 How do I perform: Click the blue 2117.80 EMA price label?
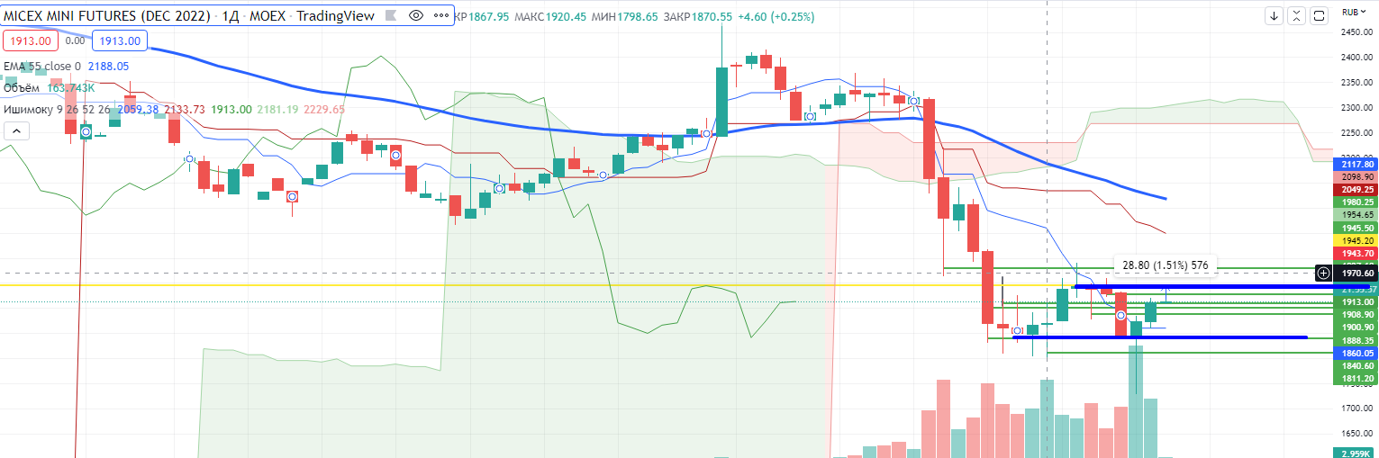point(1356,165)
